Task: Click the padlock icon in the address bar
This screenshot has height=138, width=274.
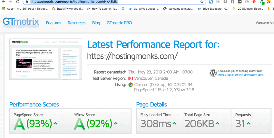Action: (x=27, y=2)
